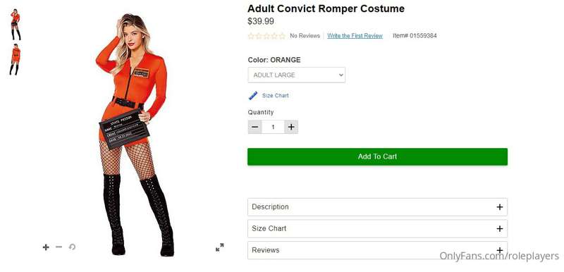Click the first rating star
Screen dimensions: 564x272
(251, 36)
